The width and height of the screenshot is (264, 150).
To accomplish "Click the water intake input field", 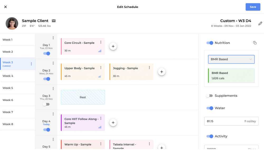I will [x=224, y=121].
